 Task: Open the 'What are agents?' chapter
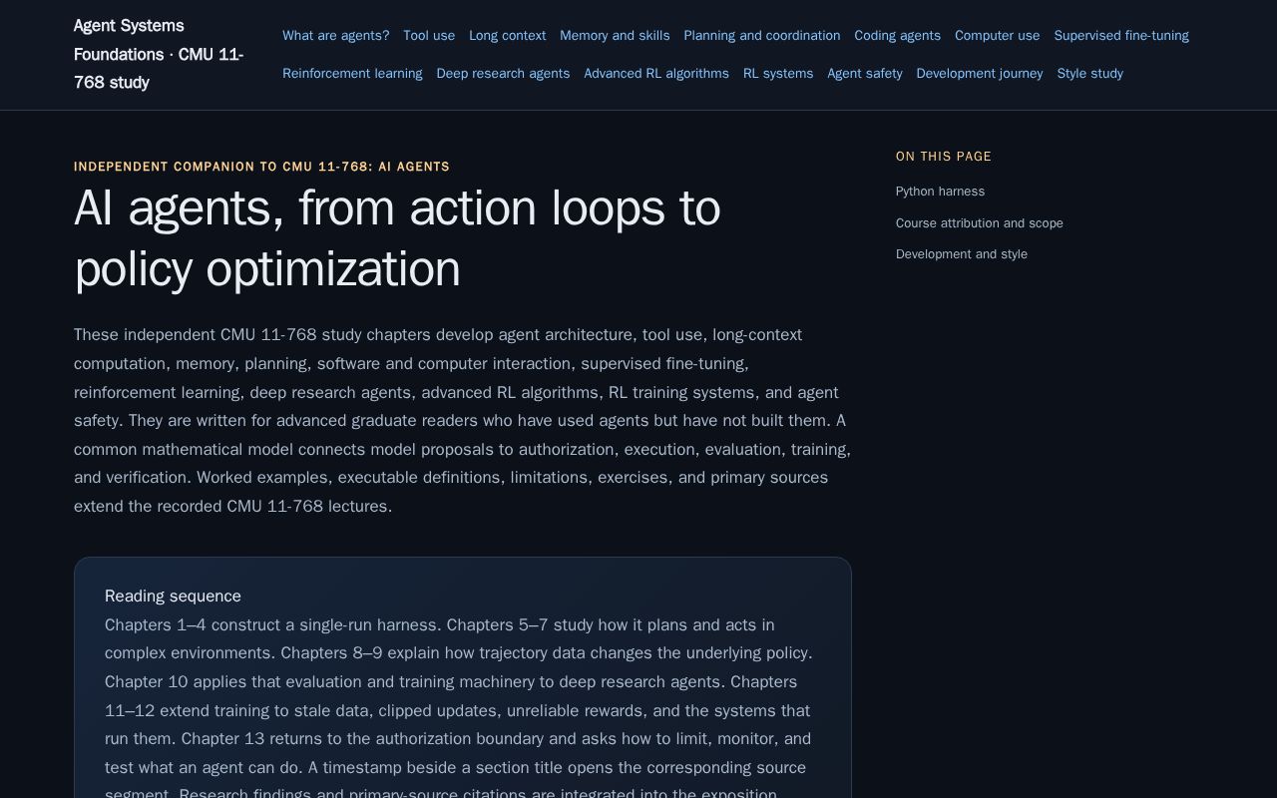click(336, 36)
